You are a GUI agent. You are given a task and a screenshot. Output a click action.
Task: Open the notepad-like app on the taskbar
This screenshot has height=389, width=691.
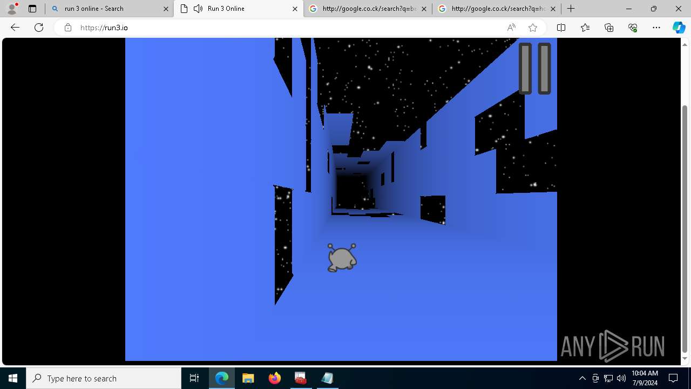pos(327,378)
